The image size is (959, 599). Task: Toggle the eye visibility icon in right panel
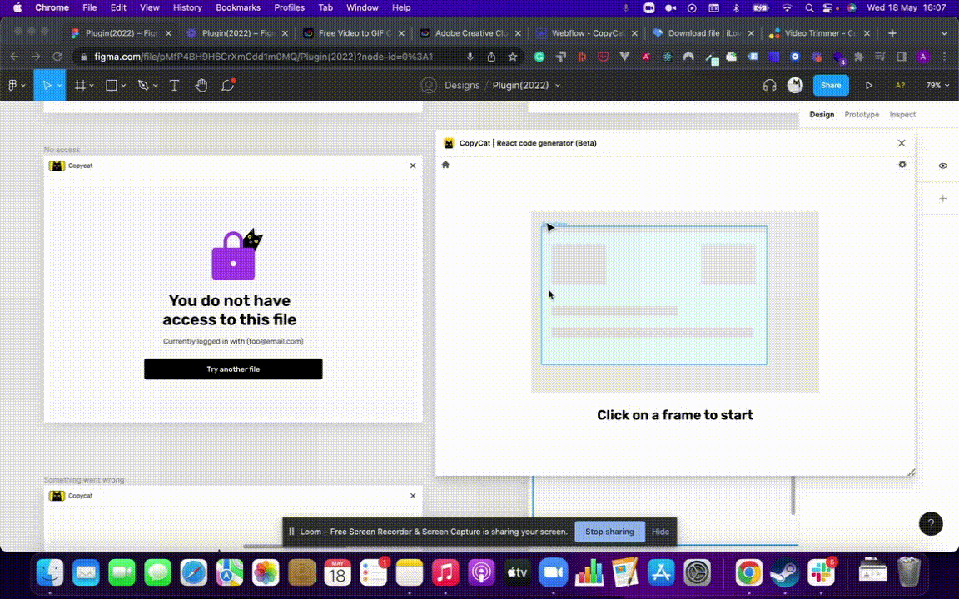942,166
